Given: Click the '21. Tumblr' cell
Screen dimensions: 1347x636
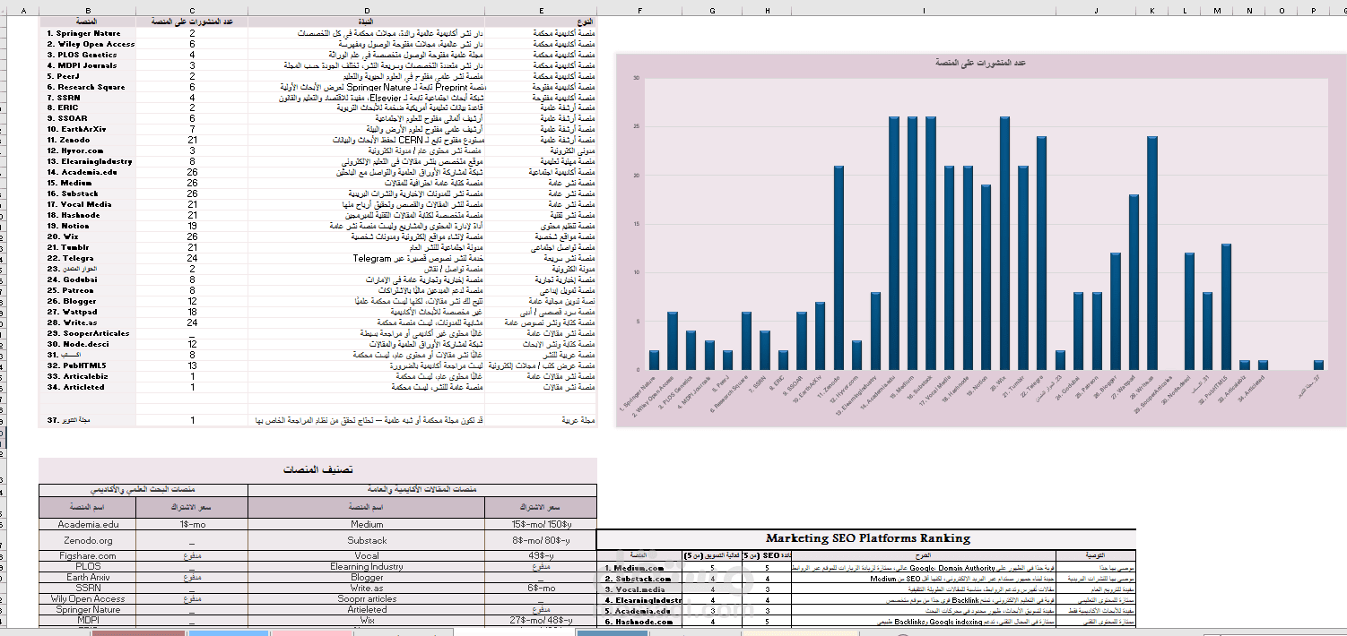Looking at the screenshot, I should 87,247.
